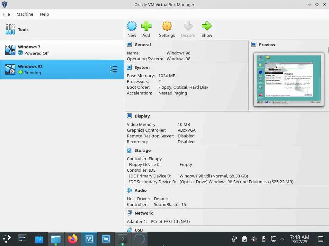Viewport: 329px width, 246px height.
Task: Switch to the second VirtualBox taskbar window
Action: [x=106, y=239]
